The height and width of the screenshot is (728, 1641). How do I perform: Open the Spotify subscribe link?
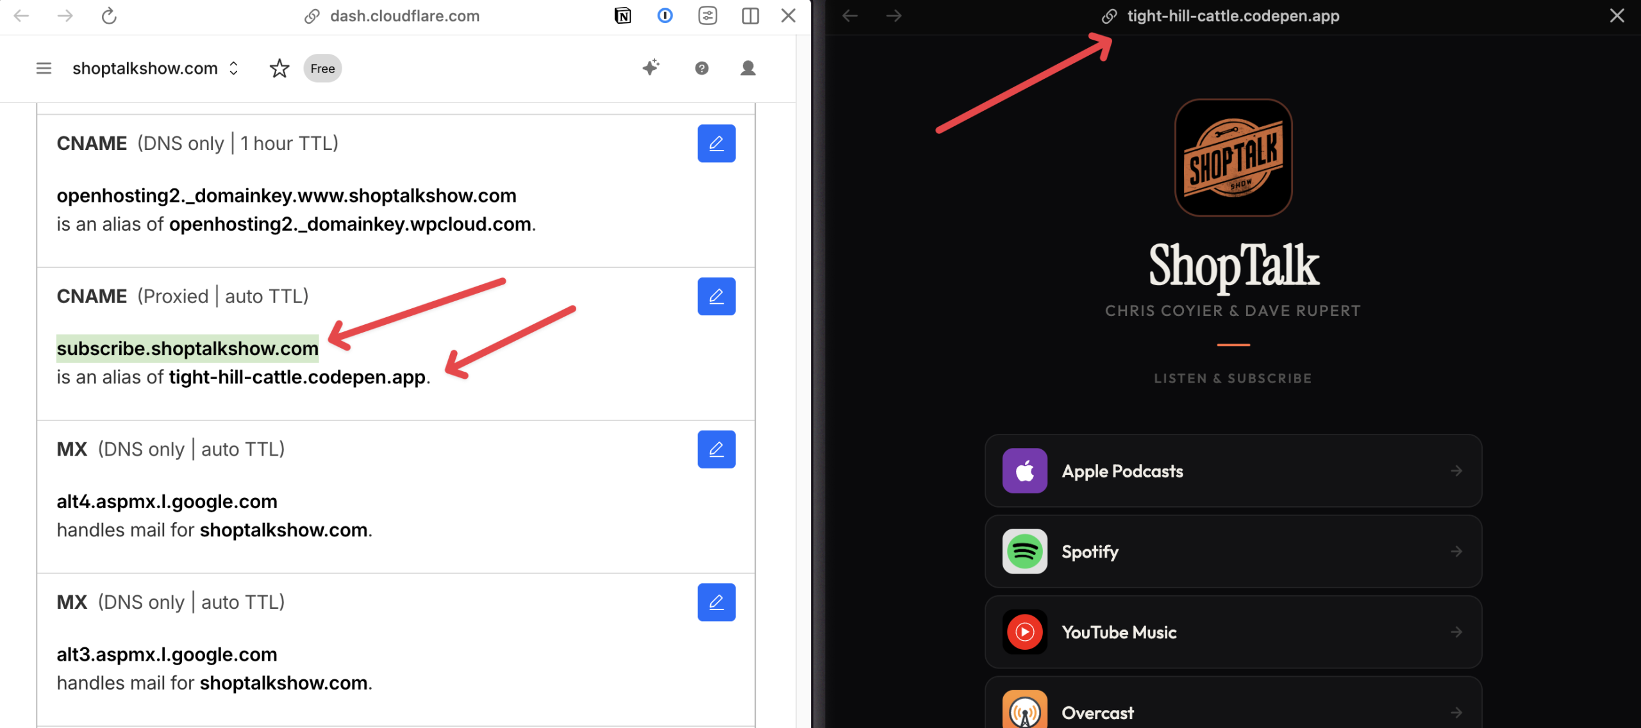click(1233, 552)
